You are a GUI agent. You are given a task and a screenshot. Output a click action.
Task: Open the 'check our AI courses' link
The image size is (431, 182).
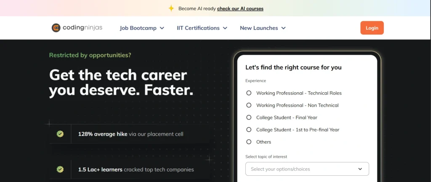point(240,8)
